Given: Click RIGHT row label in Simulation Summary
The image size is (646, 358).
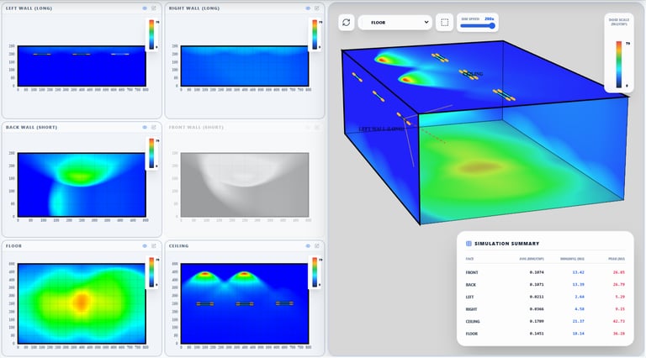Looking at the screenshot, I should (x=471, y=309).
